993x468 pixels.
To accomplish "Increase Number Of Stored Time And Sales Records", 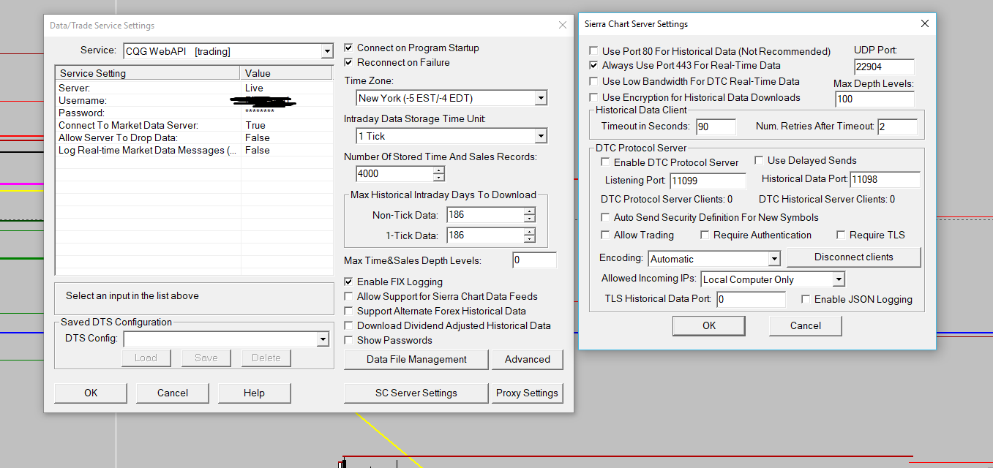I will pyautogui.click(x=438, y=170).
